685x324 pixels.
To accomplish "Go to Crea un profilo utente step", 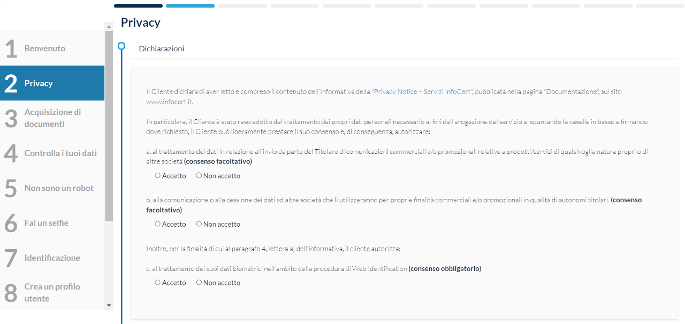I will (52, 292).
